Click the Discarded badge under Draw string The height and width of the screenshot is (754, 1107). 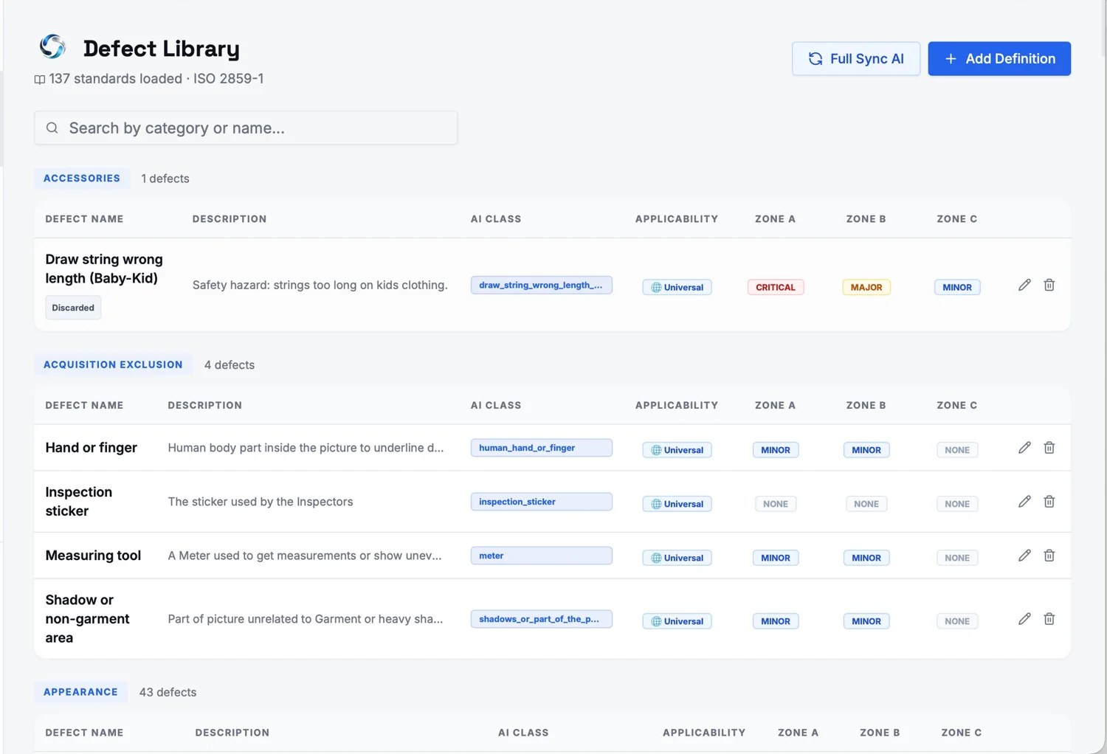tap(73, 308)
